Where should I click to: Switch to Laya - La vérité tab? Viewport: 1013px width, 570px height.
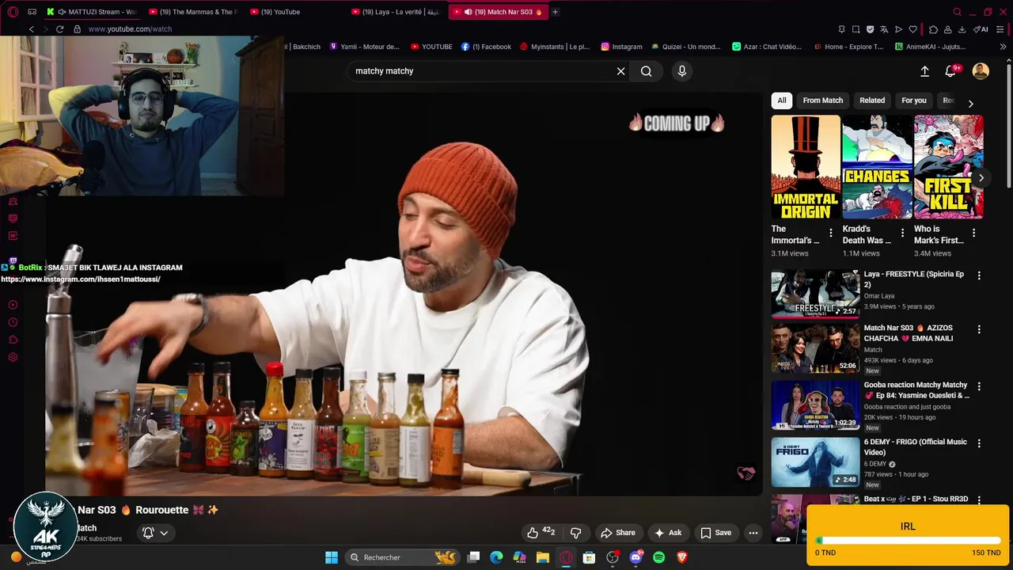click(396, 12)
